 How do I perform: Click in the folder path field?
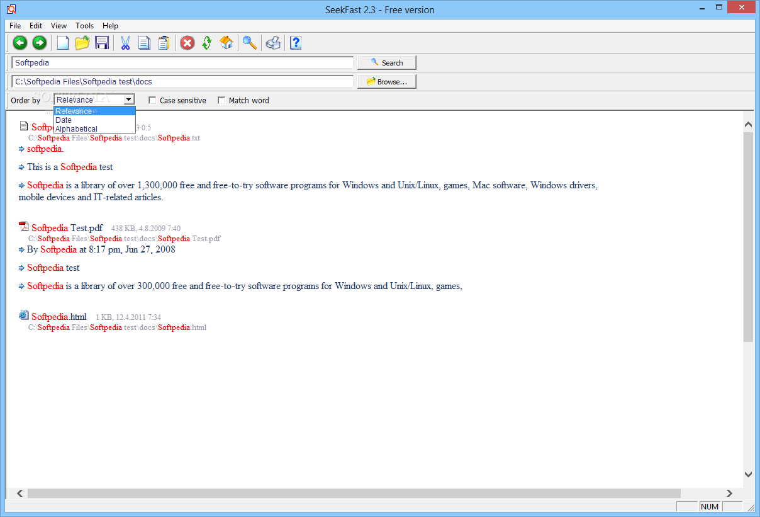pyautogui.click(x=182, y=82)
